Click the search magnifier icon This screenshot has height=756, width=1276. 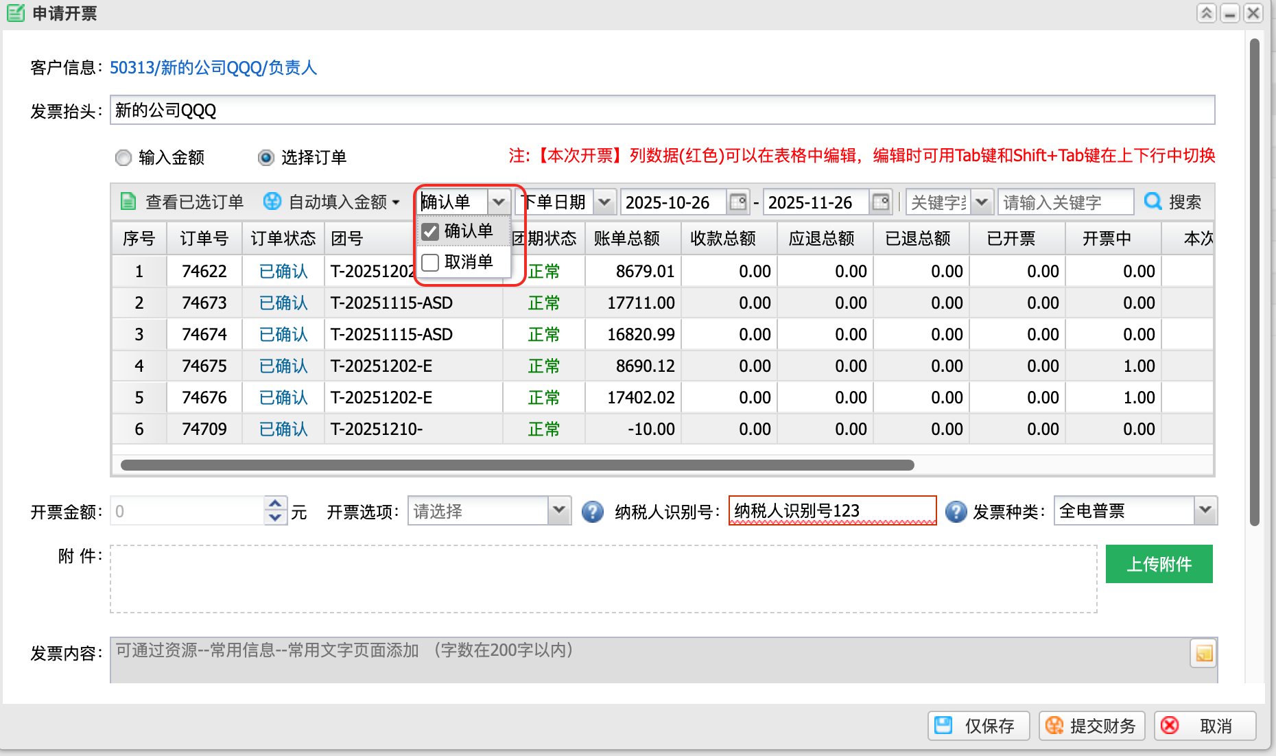click(x=1153, y=202)
